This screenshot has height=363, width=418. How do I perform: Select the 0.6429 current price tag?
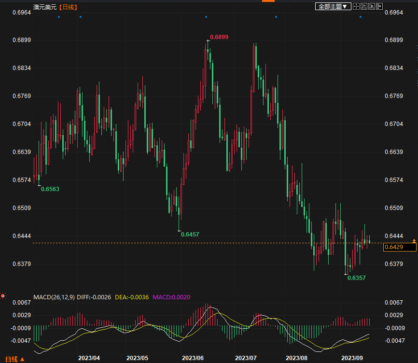[x=399, y=247]
